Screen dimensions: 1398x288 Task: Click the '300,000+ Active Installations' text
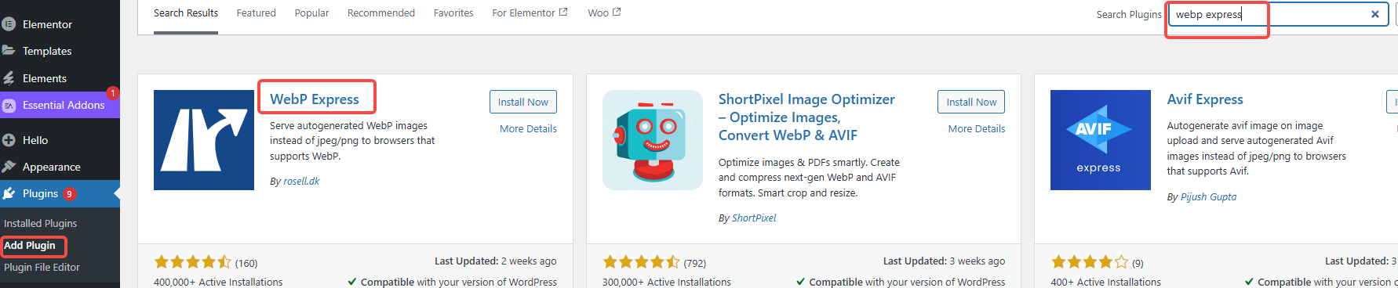pos(667,282)
